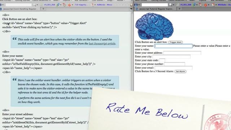Focus the toolbar search field in left browser
The width and height of the screenshot is (231, 130).
pos(18,5)
